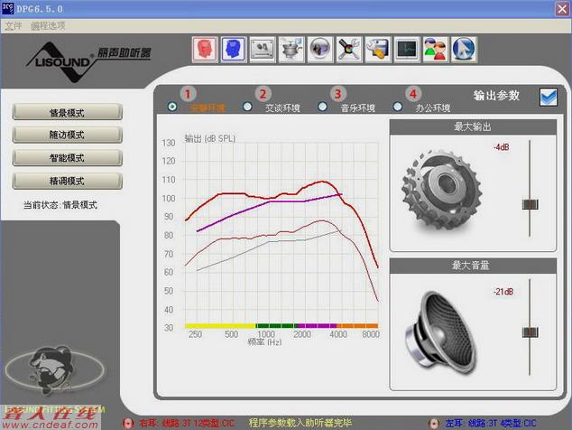Click the -21dB value label
572x430 pixels.
[x=503, y=292]
